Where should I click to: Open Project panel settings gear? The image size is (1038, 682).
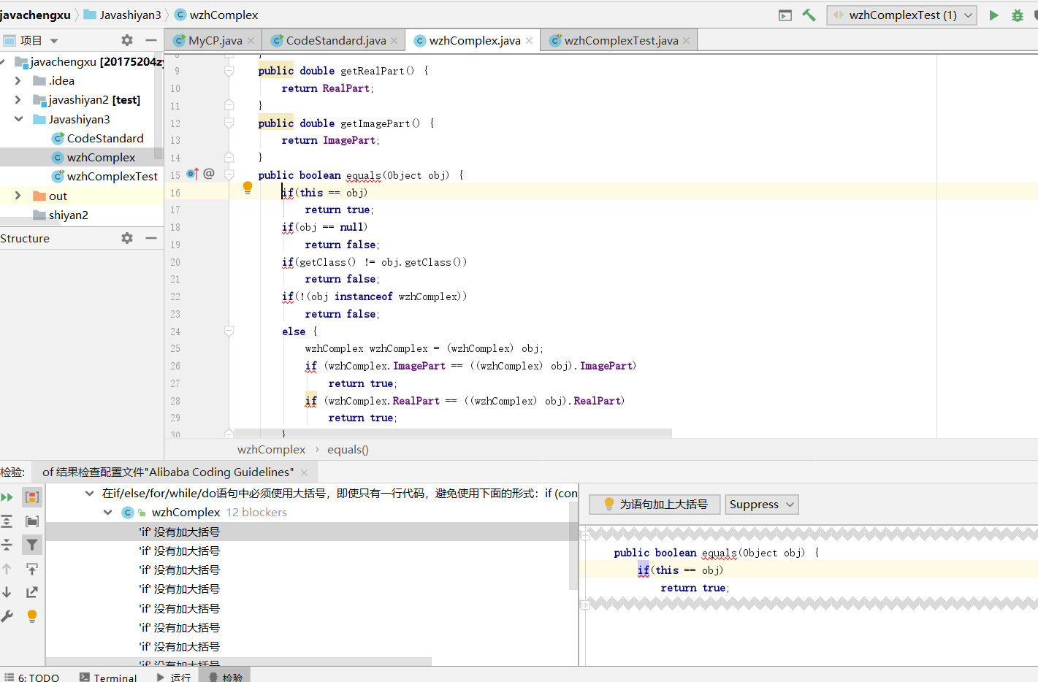(x=127, y=40)
